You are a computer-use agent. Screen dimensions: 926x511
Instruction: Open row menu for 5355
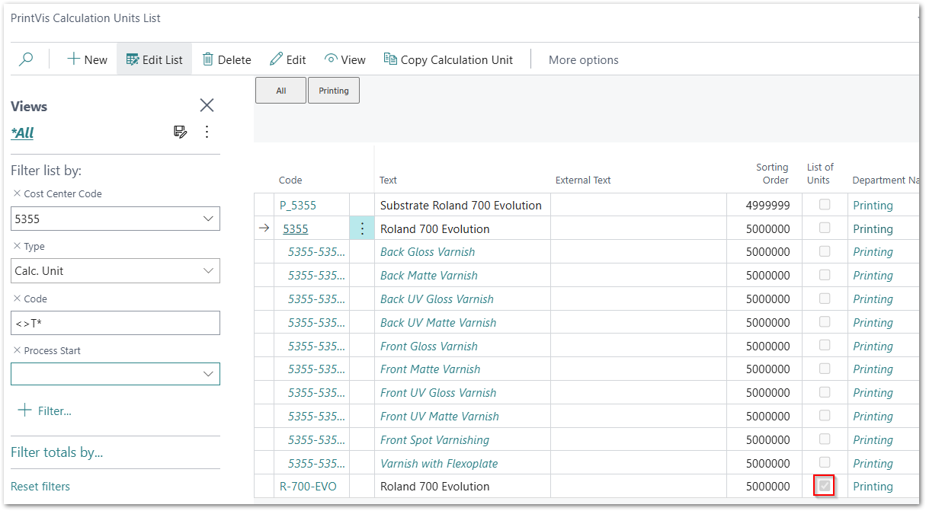click(x=362, y=228)
